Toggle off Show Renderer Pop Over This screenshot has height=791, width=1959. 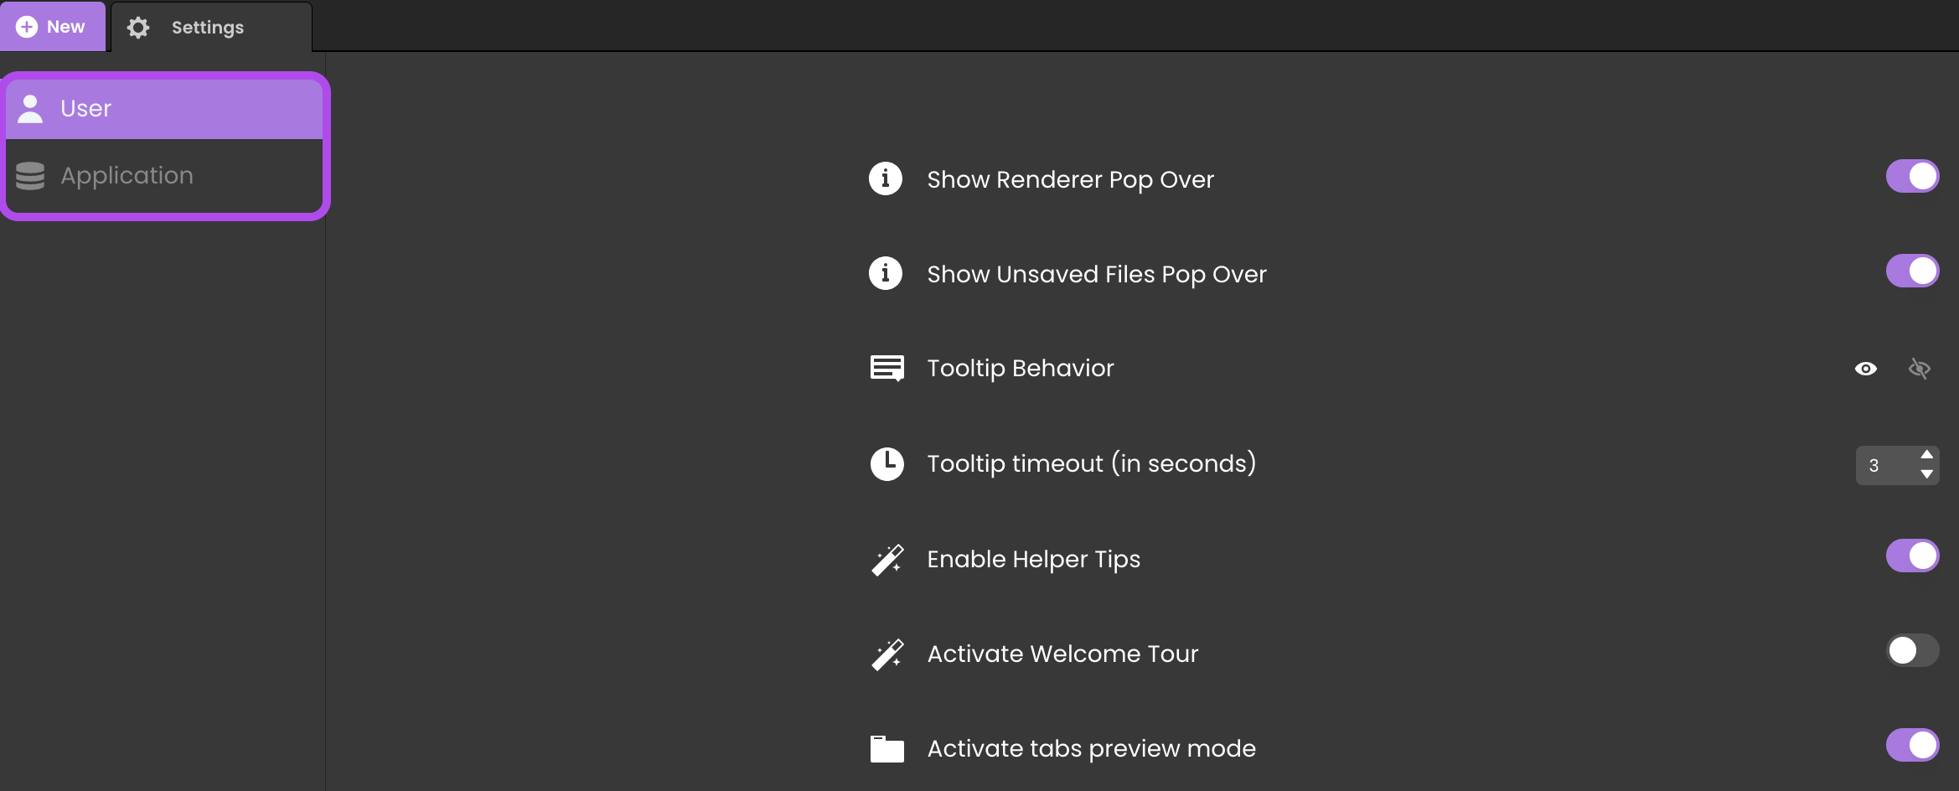click(x=1912, y=176)
